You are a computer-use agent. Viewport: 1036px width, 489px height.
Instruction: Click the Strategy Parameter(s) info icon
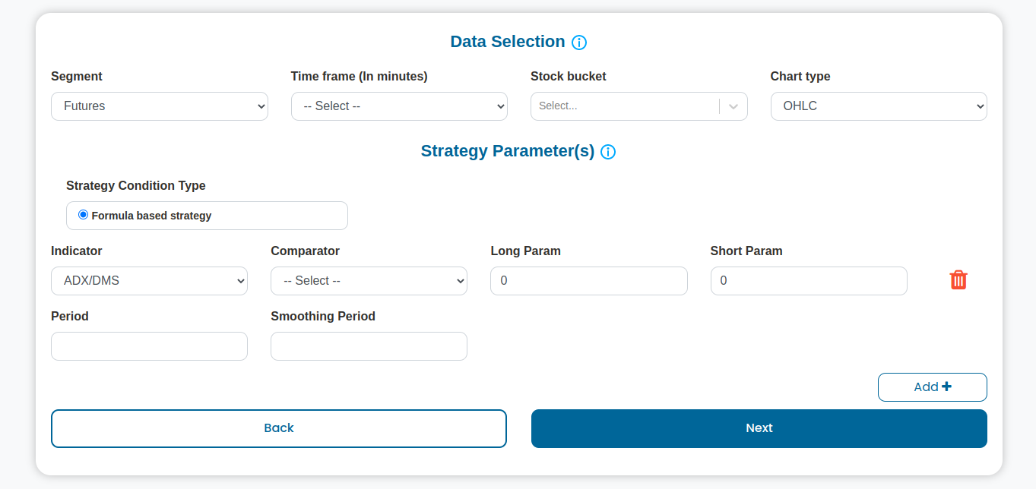click(608, 152)
